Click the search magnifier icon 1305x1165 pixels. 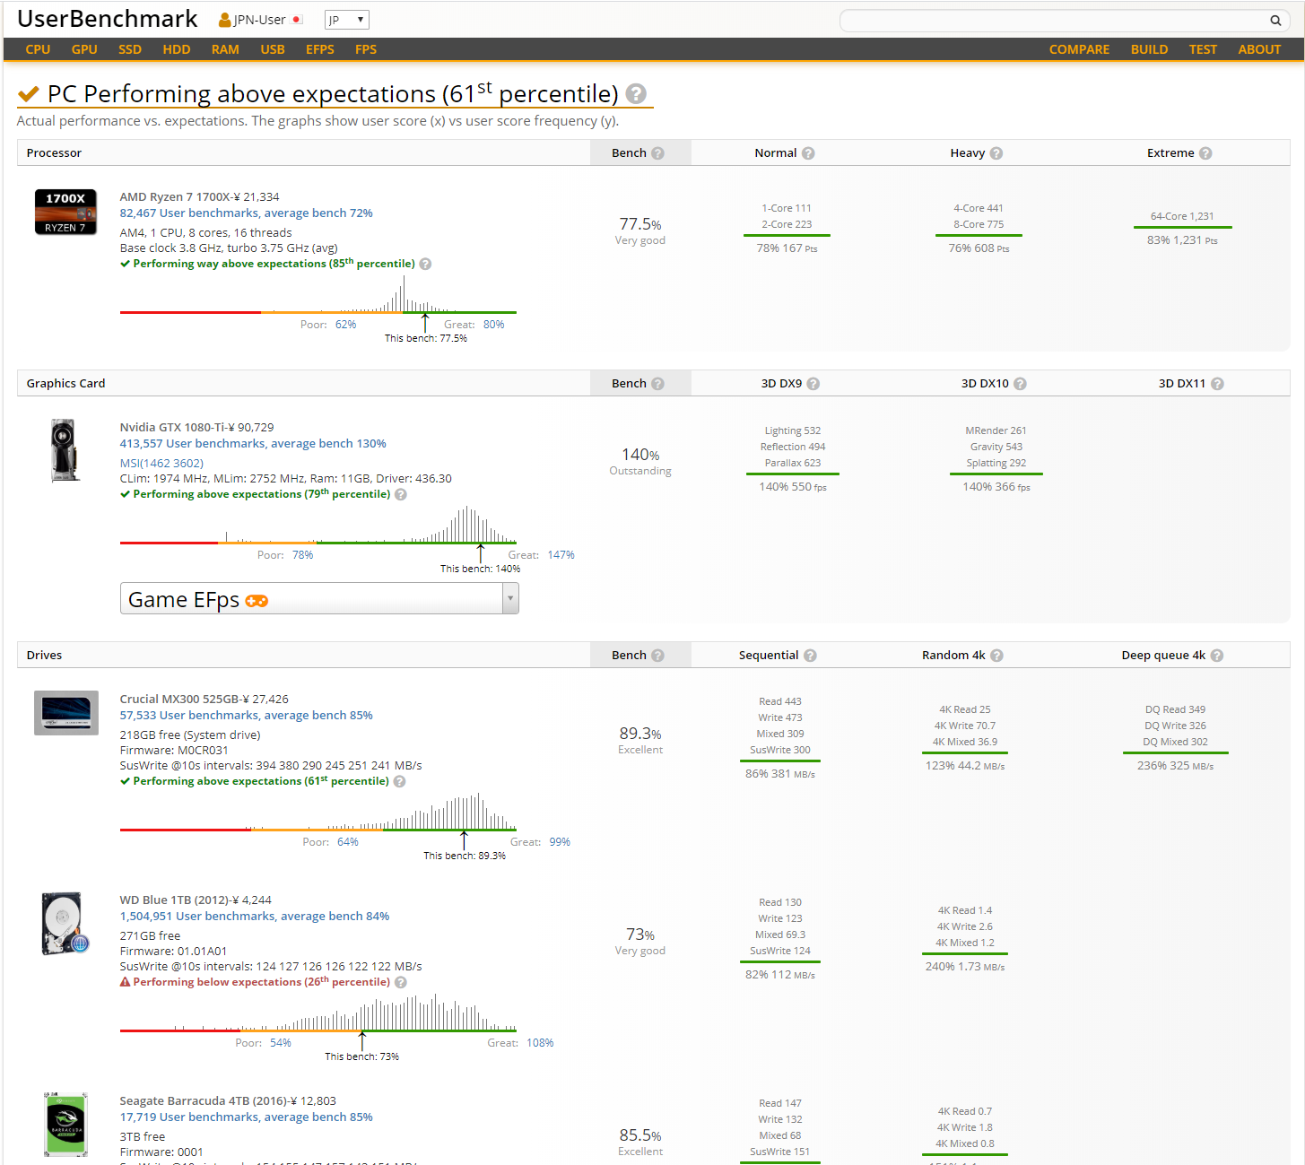click(1275, 19)
